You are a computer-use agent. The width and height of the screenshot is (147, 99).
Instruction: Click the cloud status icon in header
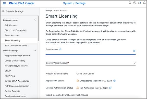[x=140, y=3]
